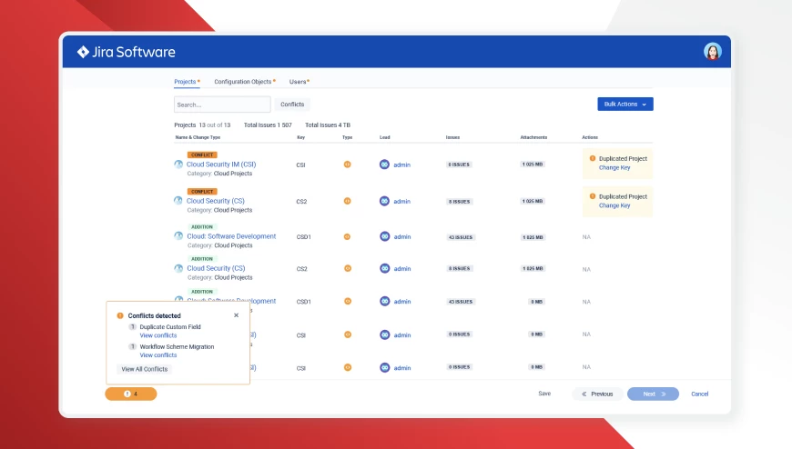Switch to the Projects tab
This screenshot has height=449, width=792.
tap(187, 82)
